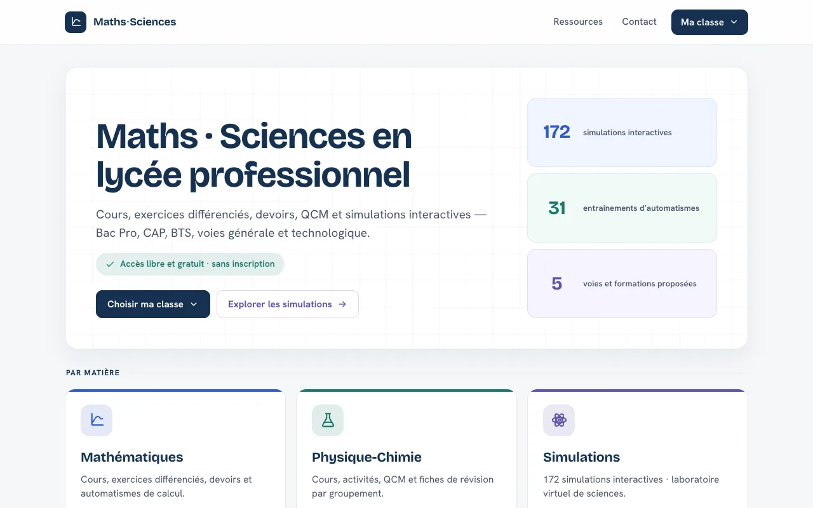Click the PAR MATIÈRE section label
Viewport: 813px width, 508px height.
(x=93, y=373)
